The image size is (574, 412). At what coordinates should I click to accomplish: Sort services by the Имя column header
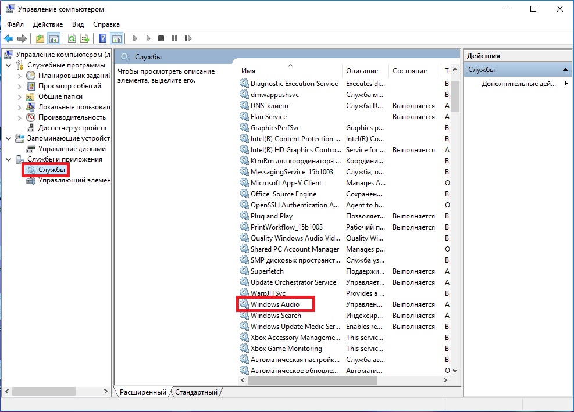click(291, 71)
